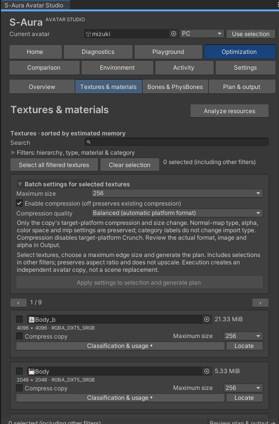
Task: Open Maximum size dropdown for Body
Action: [243, 388]
